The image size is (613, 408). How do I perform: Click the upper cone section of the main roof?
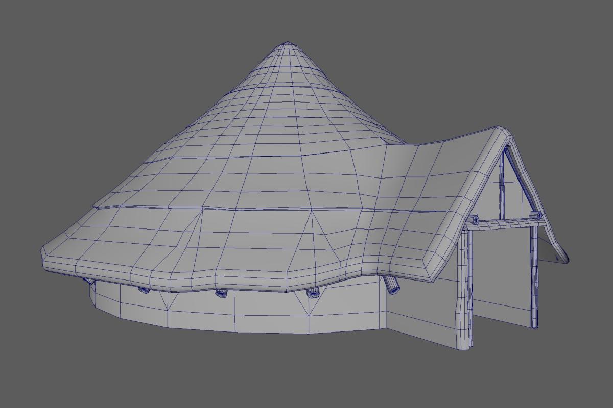[x=286, y=76]
